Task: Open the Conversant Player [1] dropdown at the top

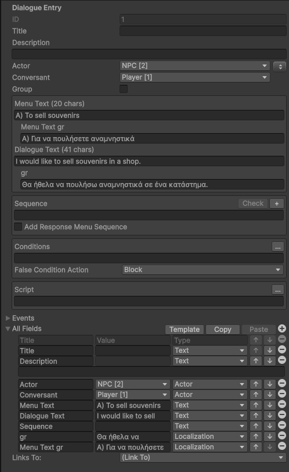Action: [x=194, y=77]
